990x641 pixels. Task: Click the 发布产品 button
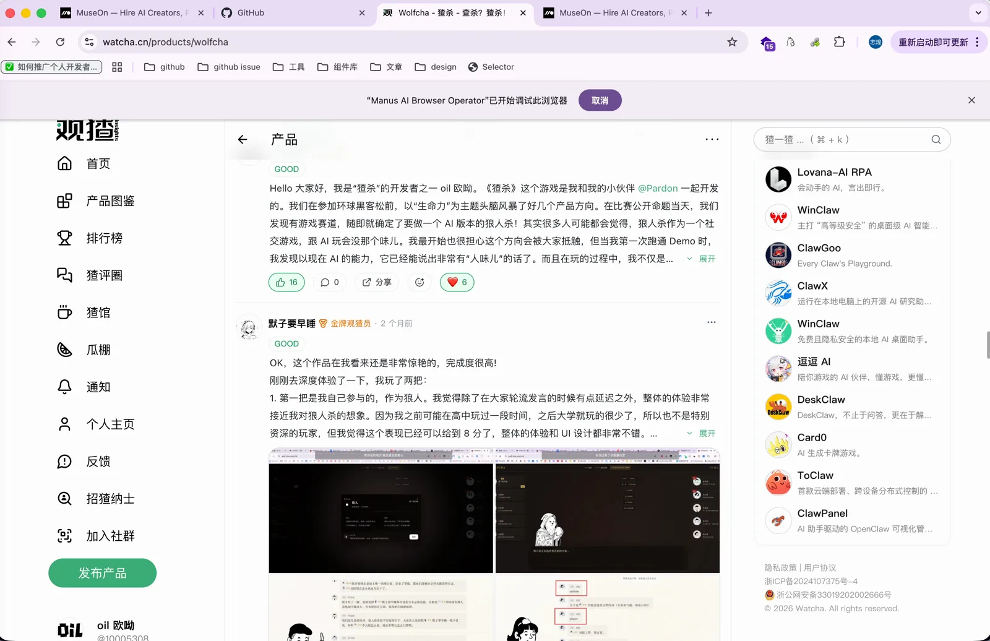(x=103, y=573)
